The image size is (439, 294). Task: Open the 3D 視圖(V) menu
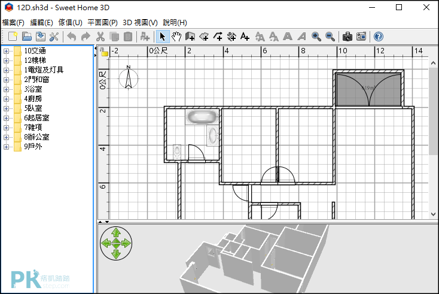[140, 22]
